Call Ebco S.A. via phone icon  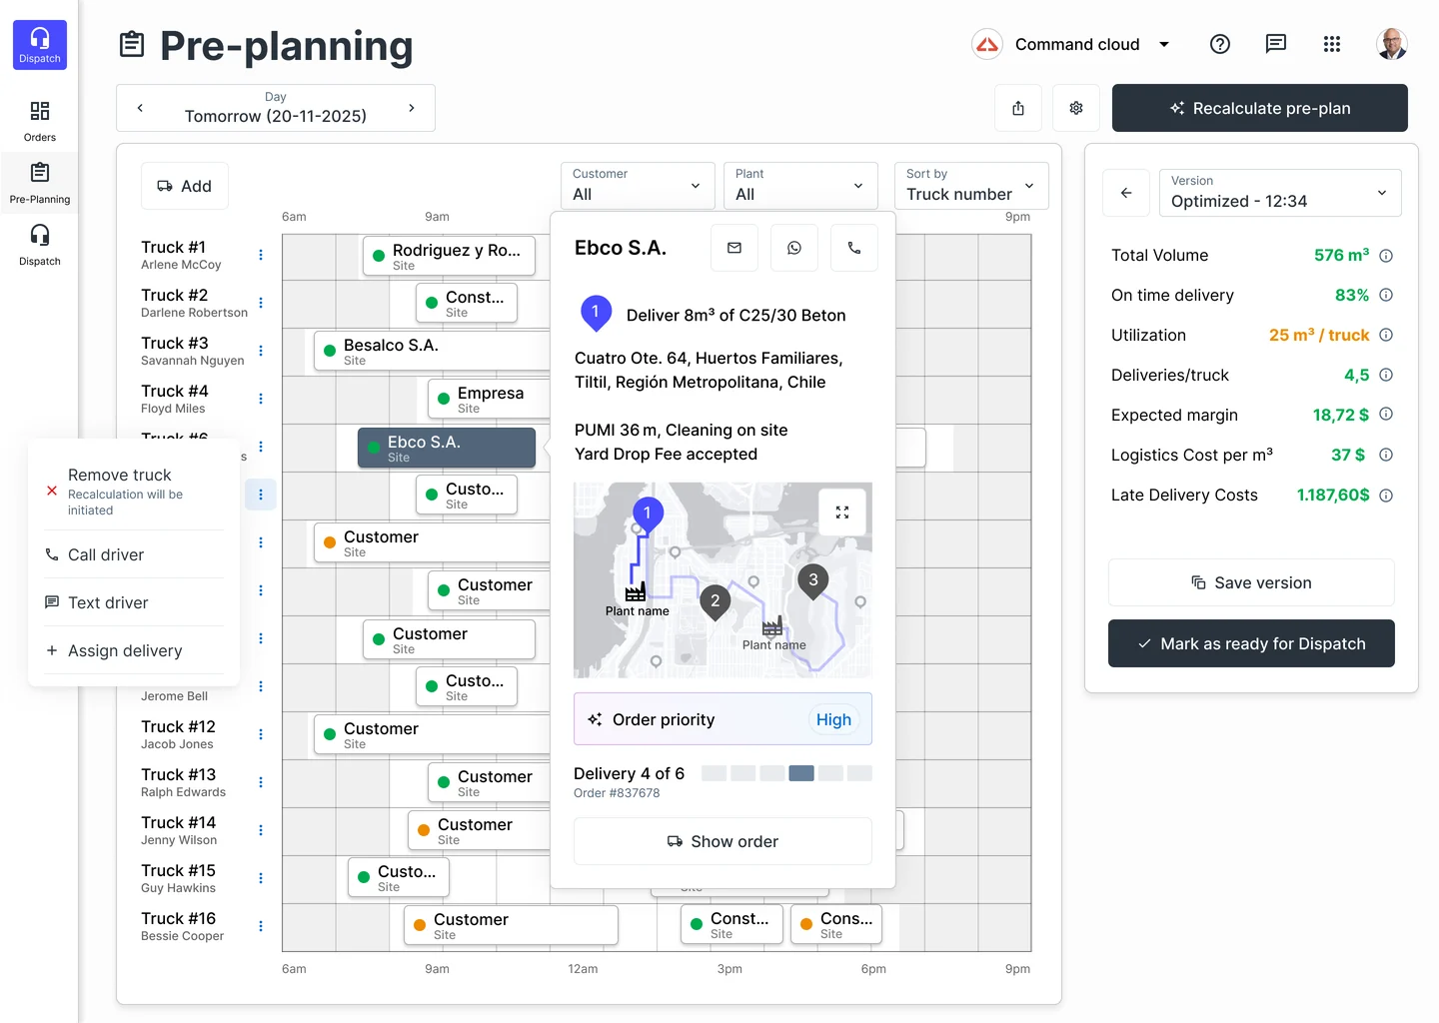pyautogui.click(x=854, y=248)
